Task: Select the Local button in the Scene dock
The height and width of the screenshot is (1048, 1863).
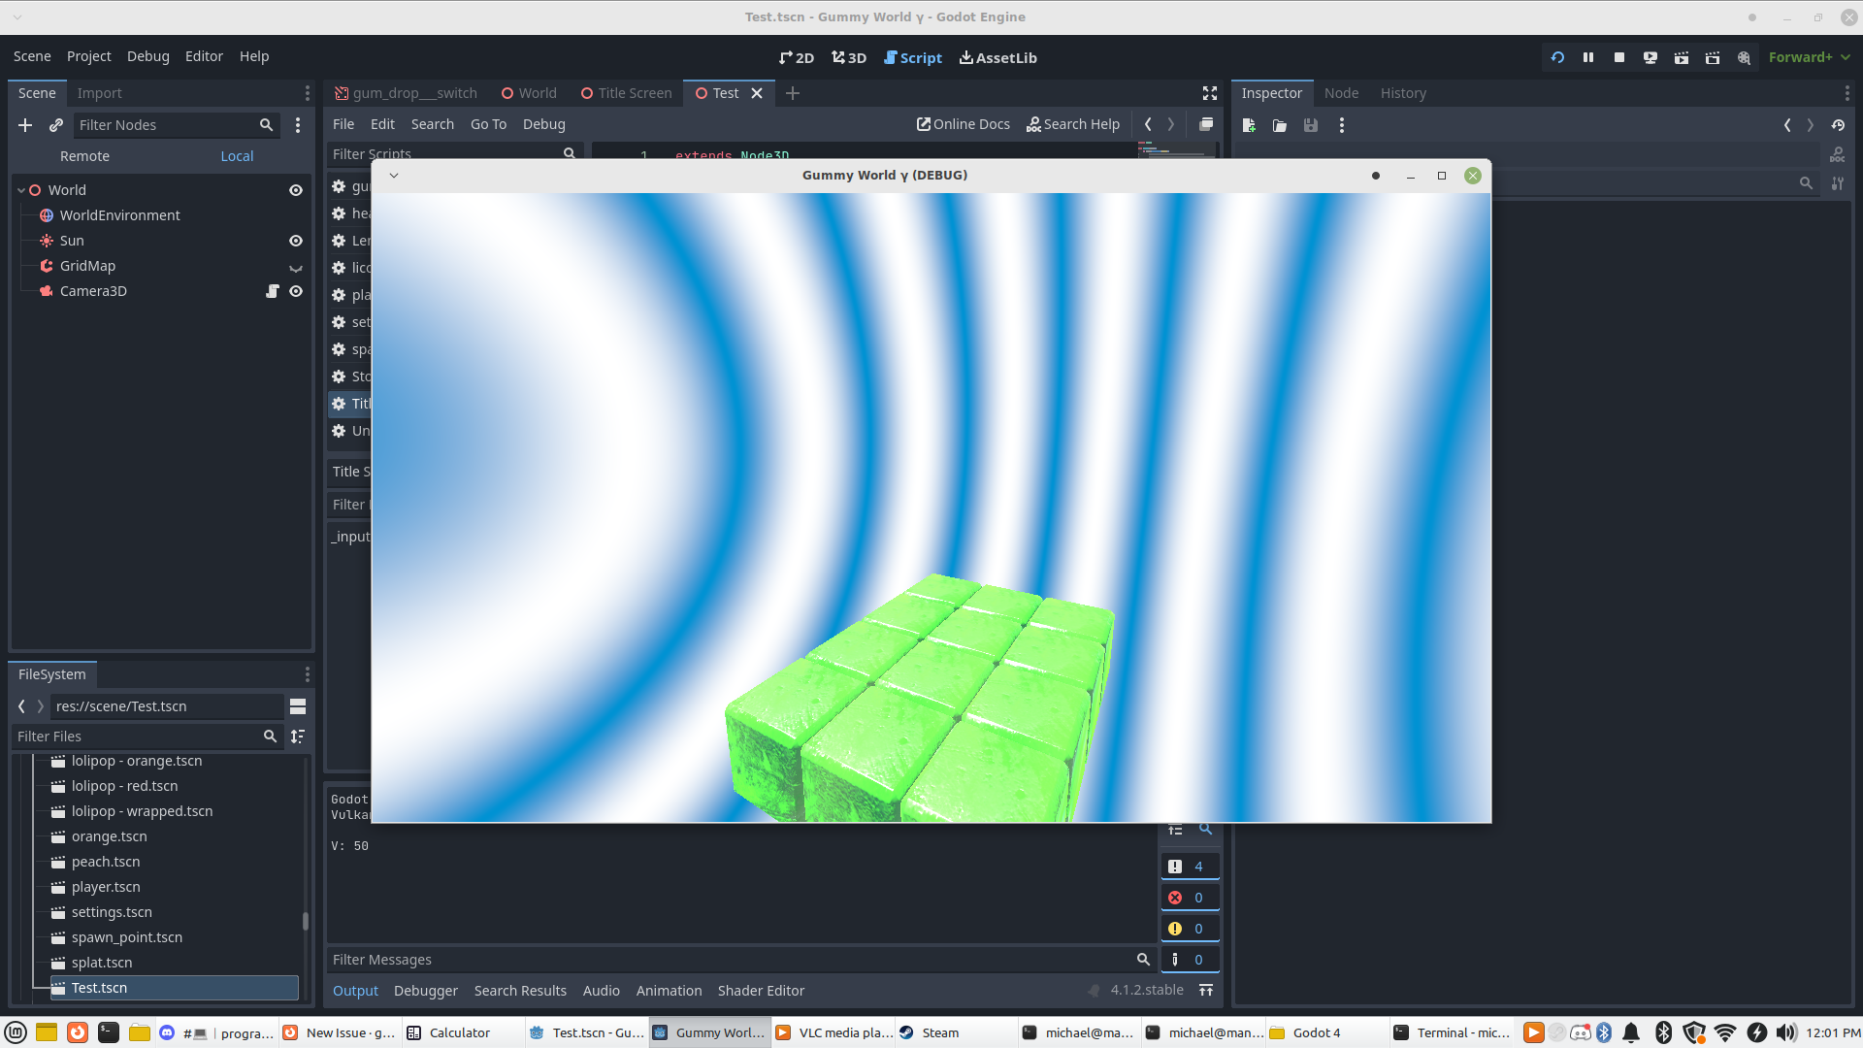Action: point(237,155)
